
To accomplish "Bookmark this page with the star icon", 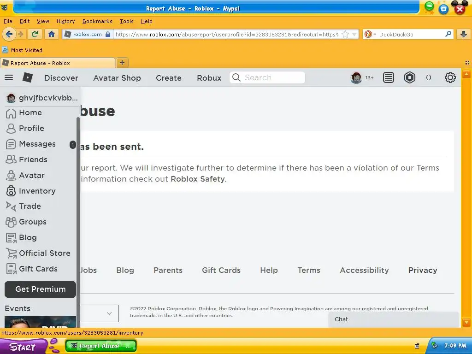I will pyautogui.click(x=345, y=34).
